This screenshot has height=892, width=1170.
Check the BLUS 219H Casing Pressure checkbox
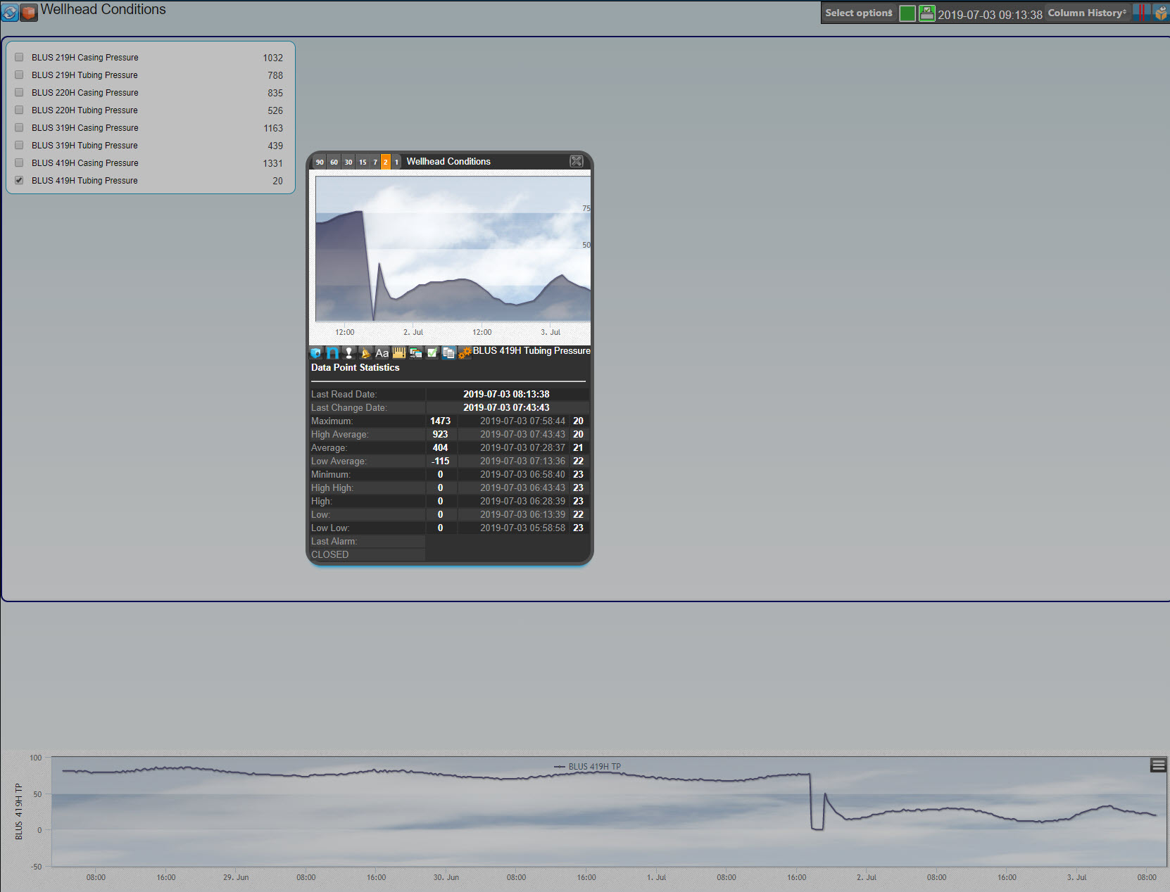coord(19,58)
